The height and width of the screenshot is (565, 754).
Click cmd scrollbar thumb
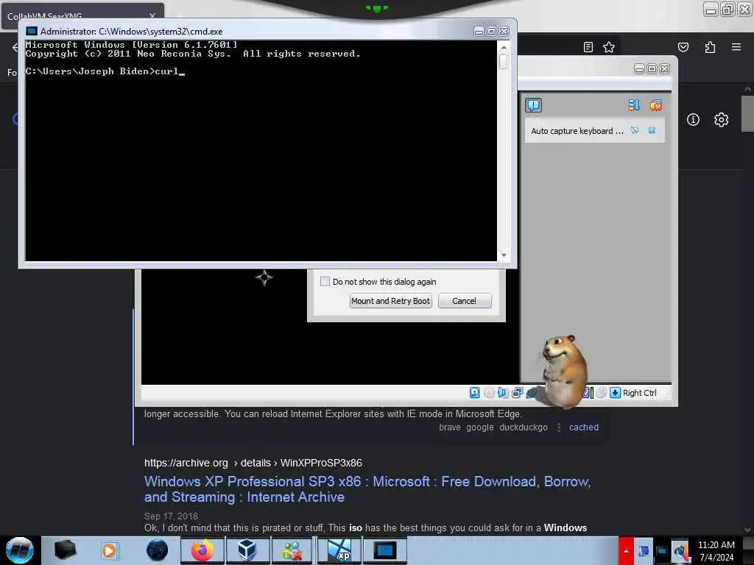click(504, 62)
